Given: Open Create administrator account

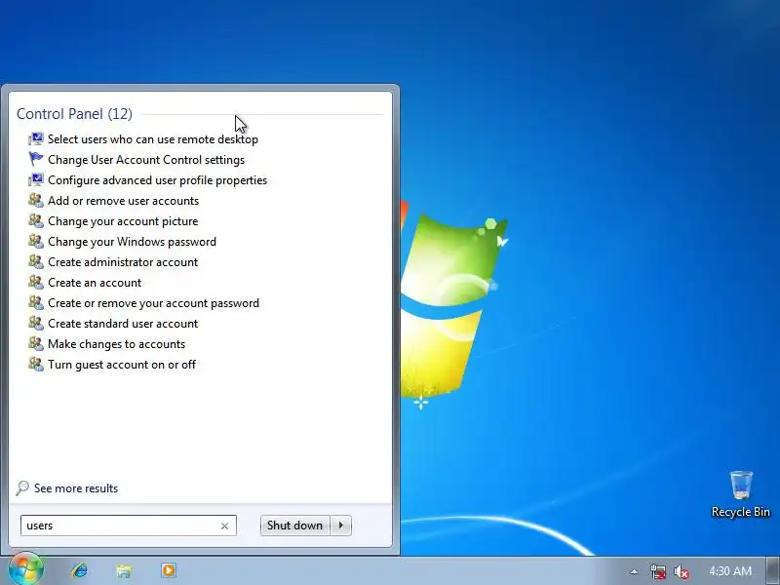Looking at the screenshot, I should click(x=123, y=261).
